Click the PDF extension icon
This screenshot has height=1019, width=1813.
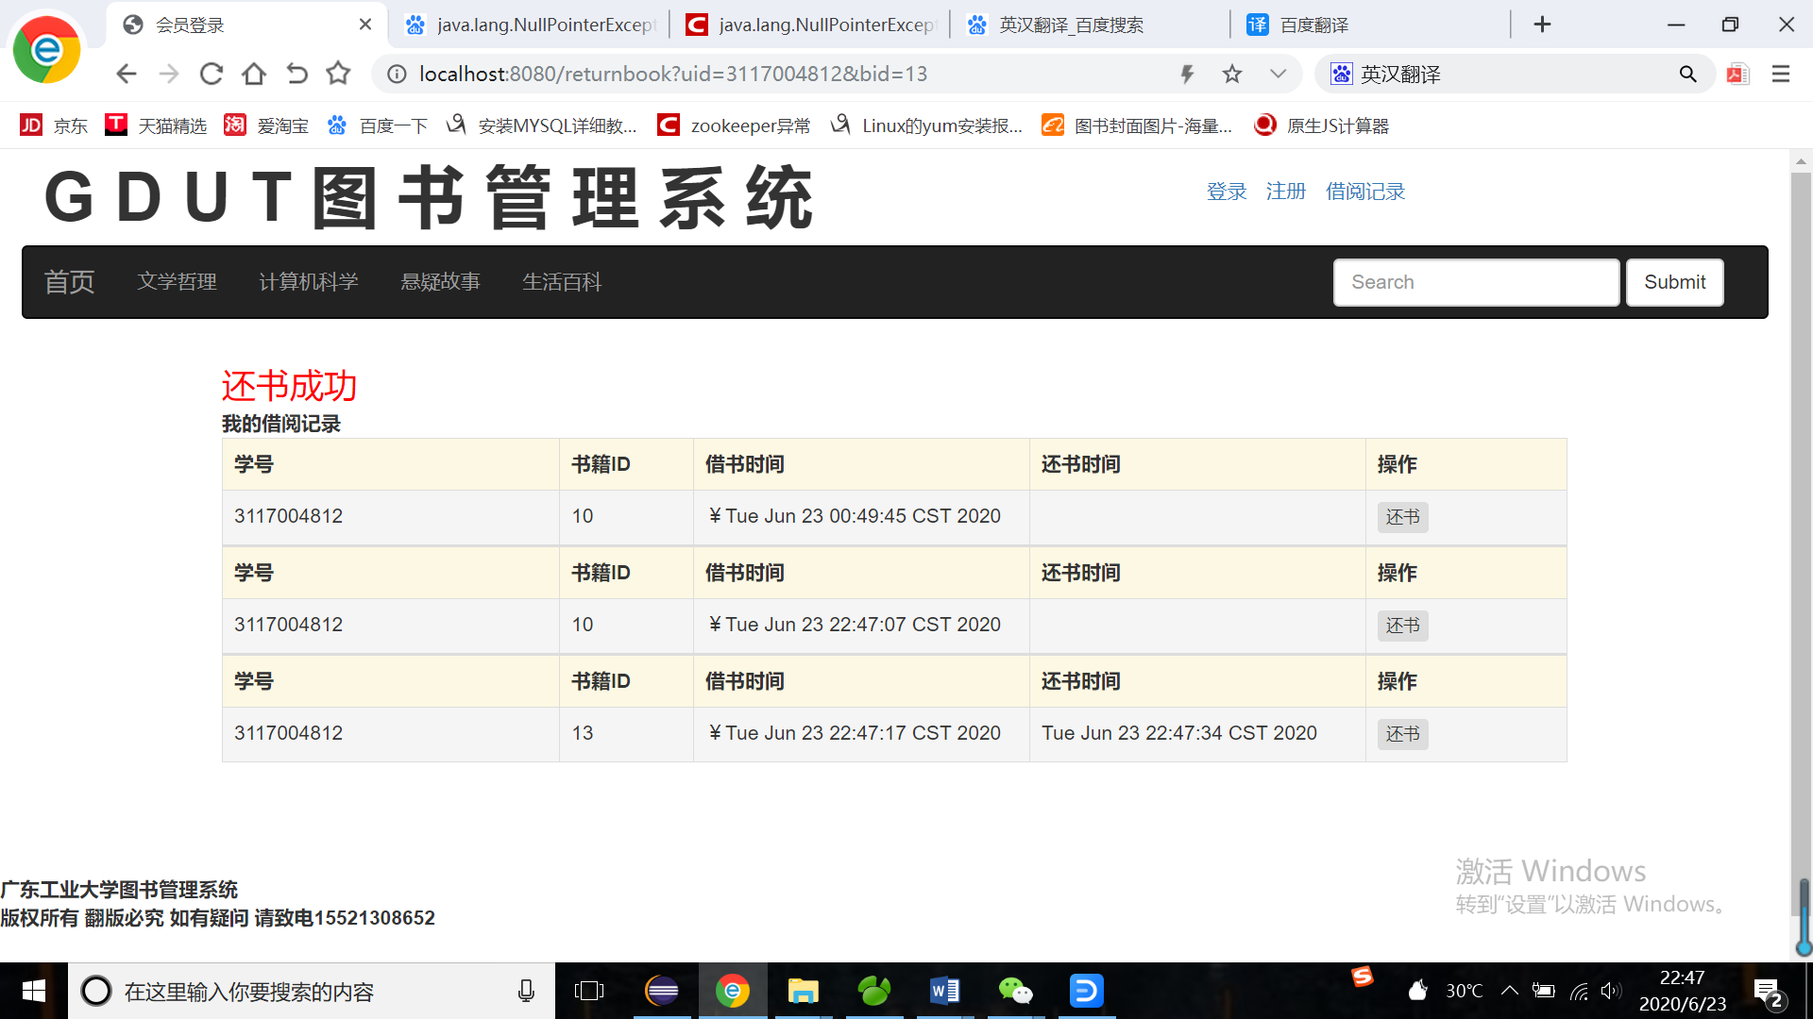[x=1738, y=74]
